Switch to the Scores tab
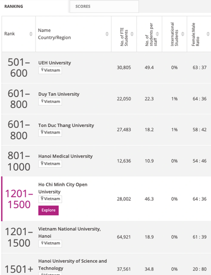 83,6
